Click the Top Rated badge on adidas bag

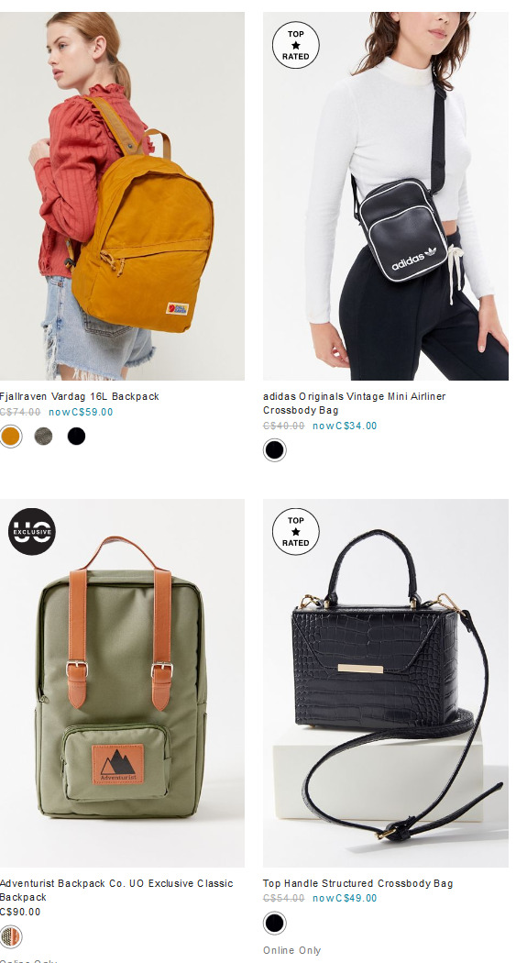click(x=296, y=45)
